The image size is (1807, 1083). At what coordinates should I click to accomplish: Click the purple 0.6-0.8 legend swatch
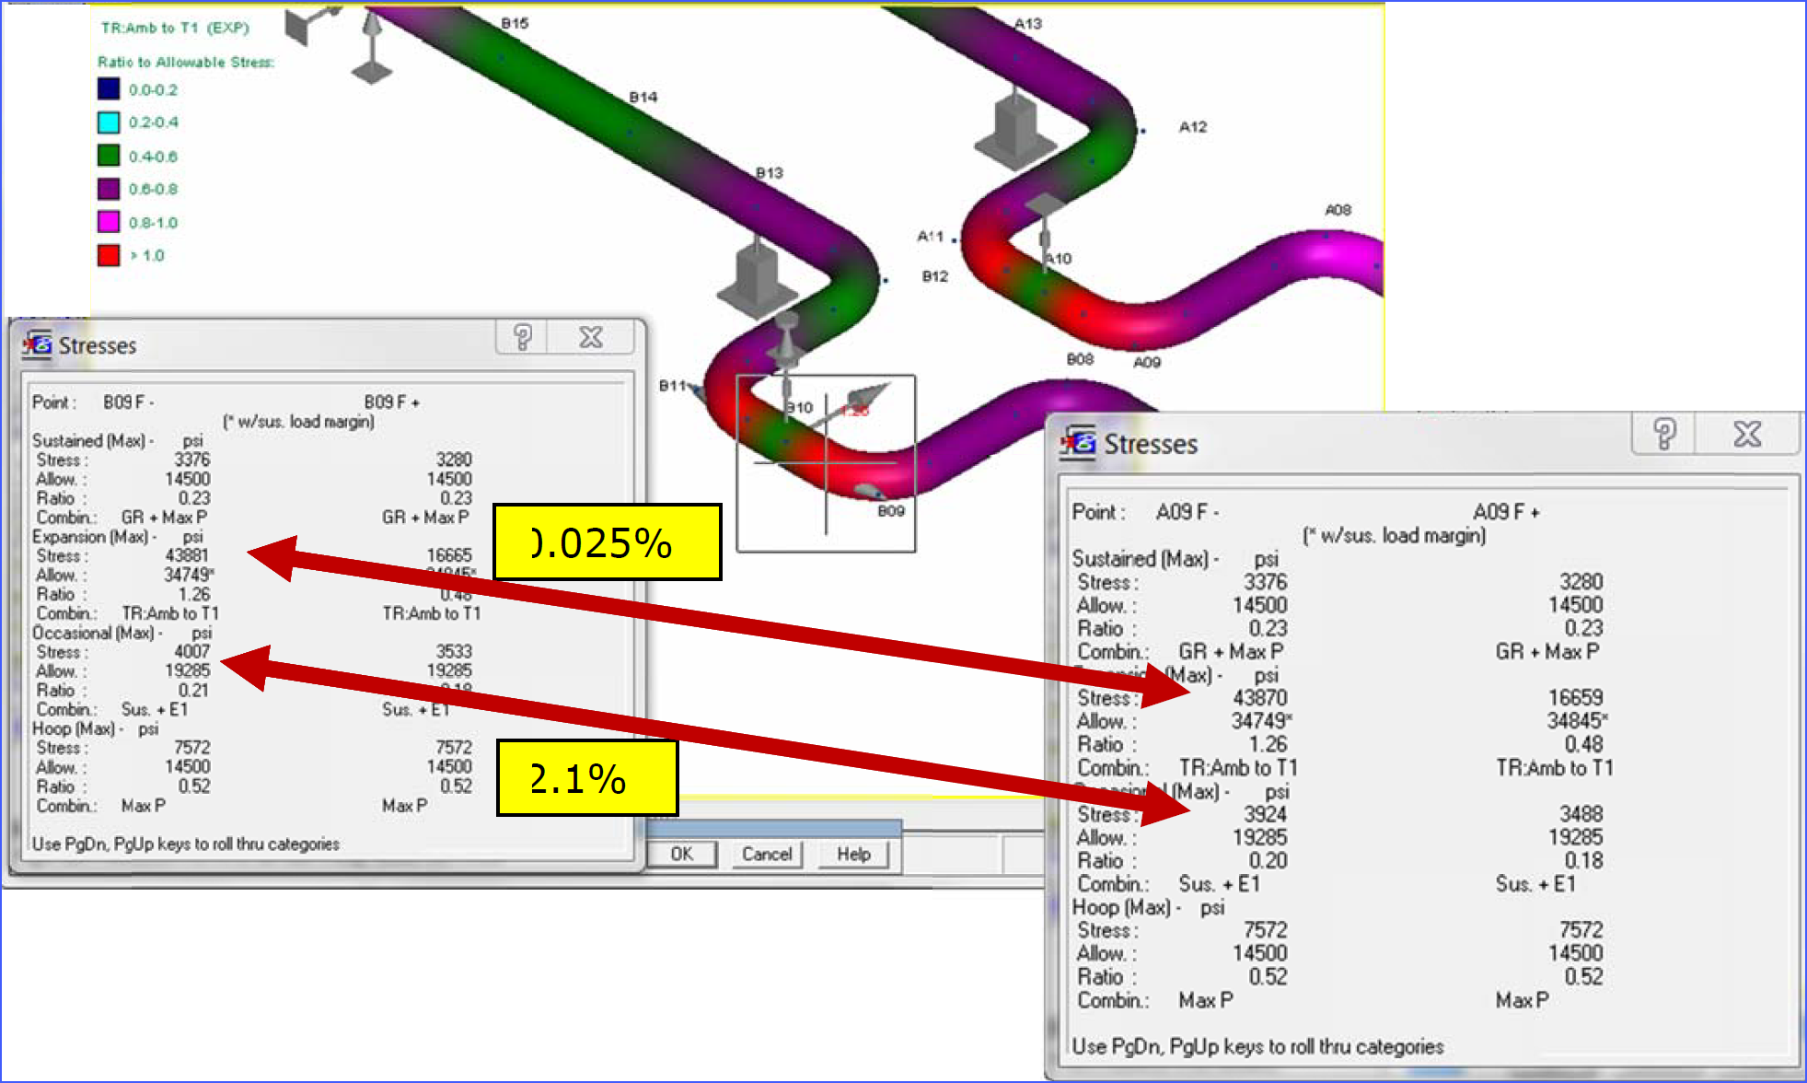[x=109, y=189]
